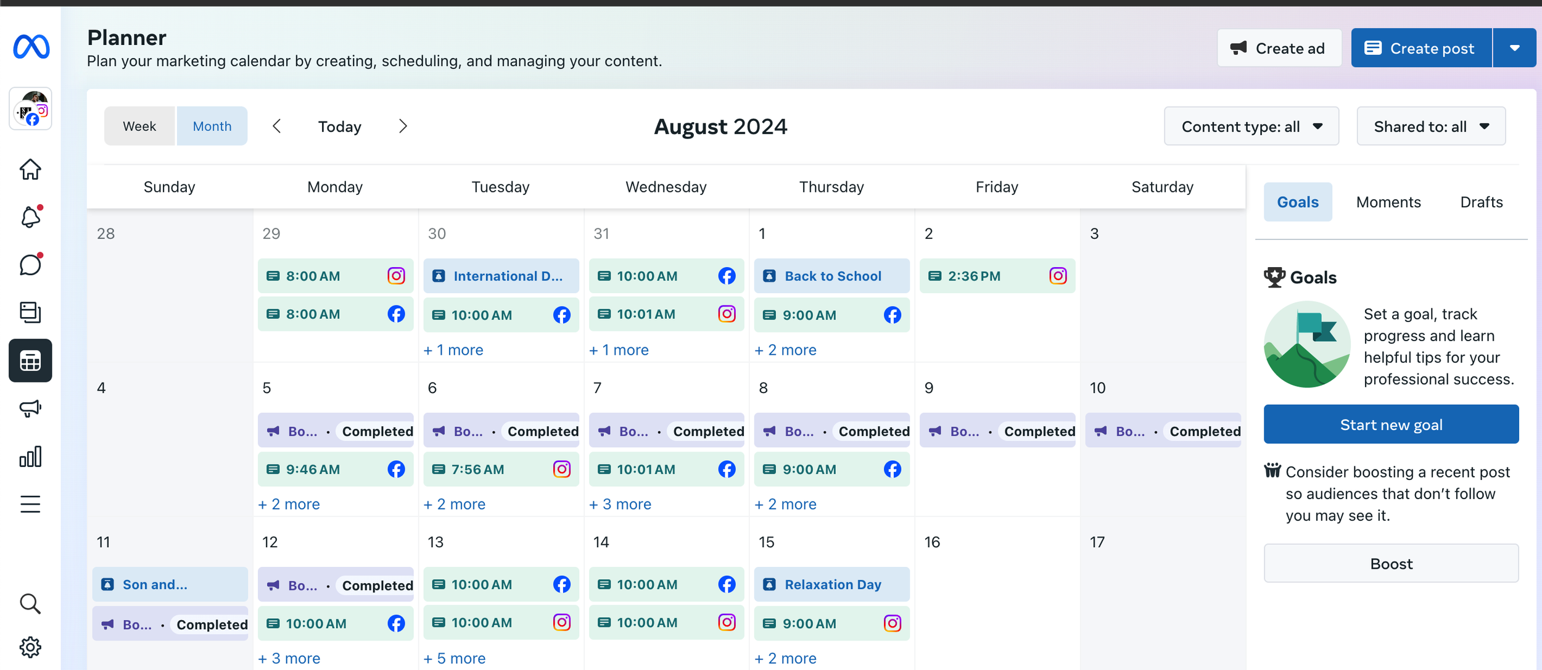Switch to the Moments tab
1542x670 pixels.
coord(1388,202)
